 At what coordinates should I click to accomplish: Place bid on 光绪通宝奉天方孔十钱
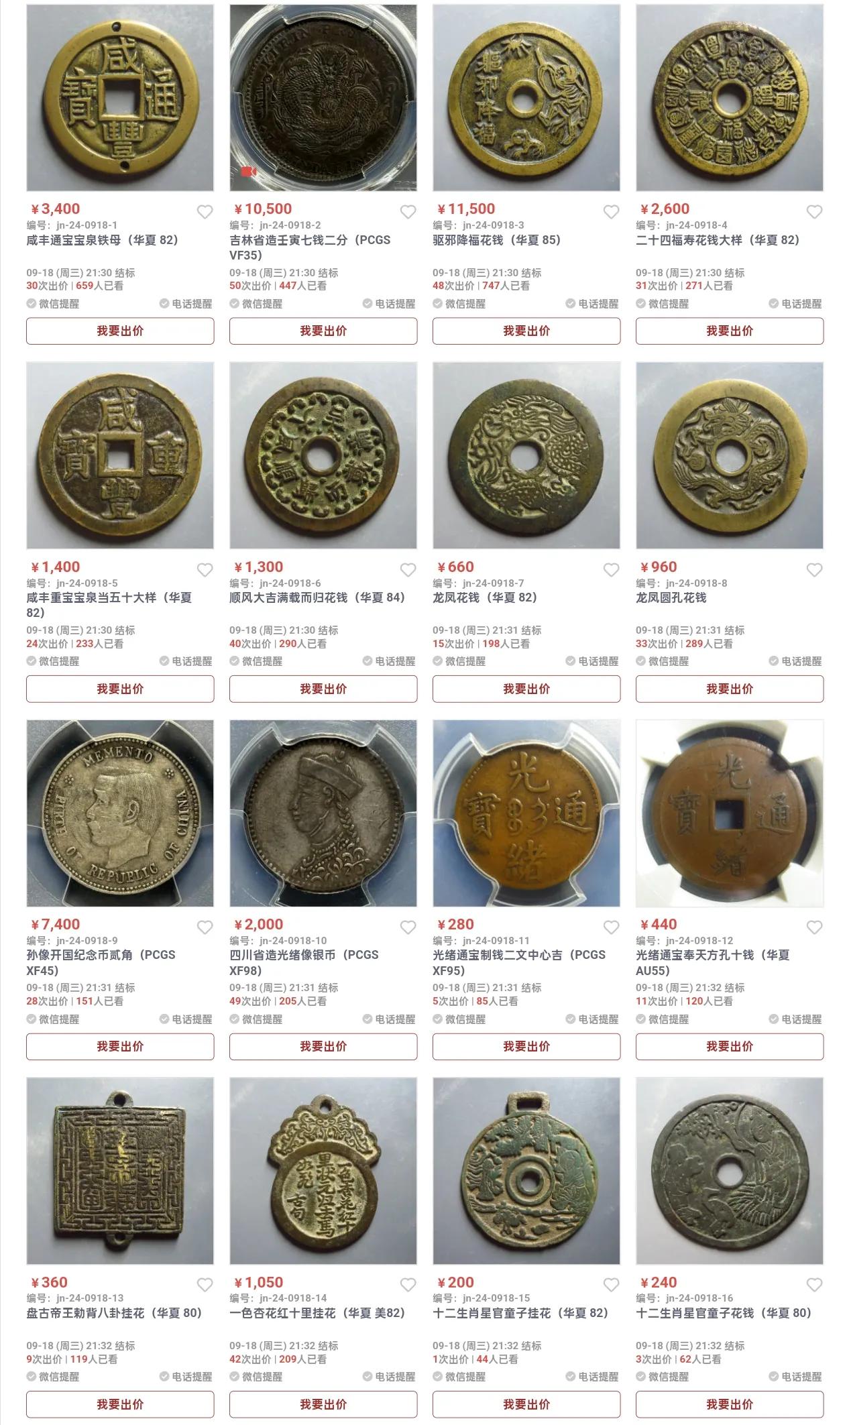730,1046
